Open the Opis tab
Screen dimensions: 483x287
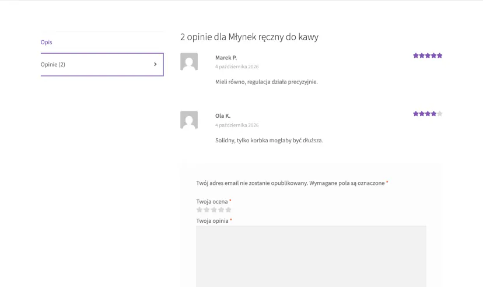tap(47, 42)
